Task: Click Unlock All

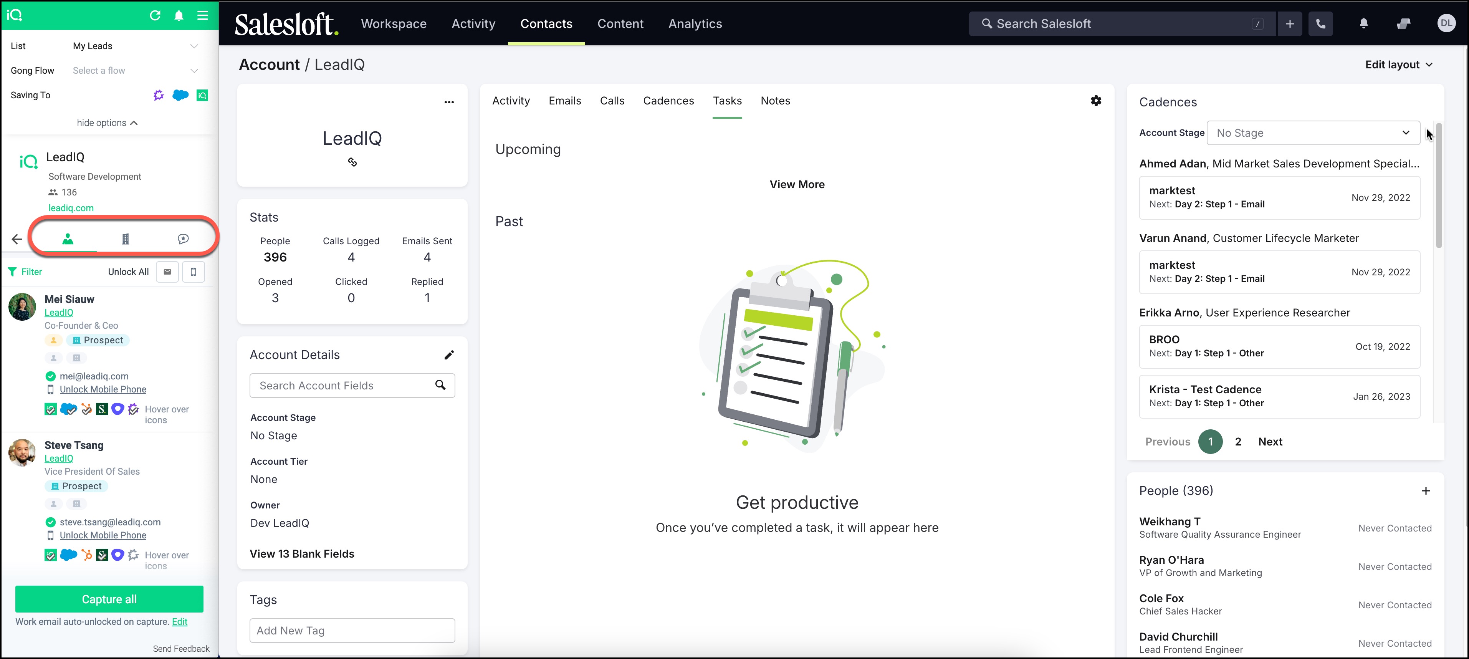Action: pyautogui.click(x=128, y=272)
